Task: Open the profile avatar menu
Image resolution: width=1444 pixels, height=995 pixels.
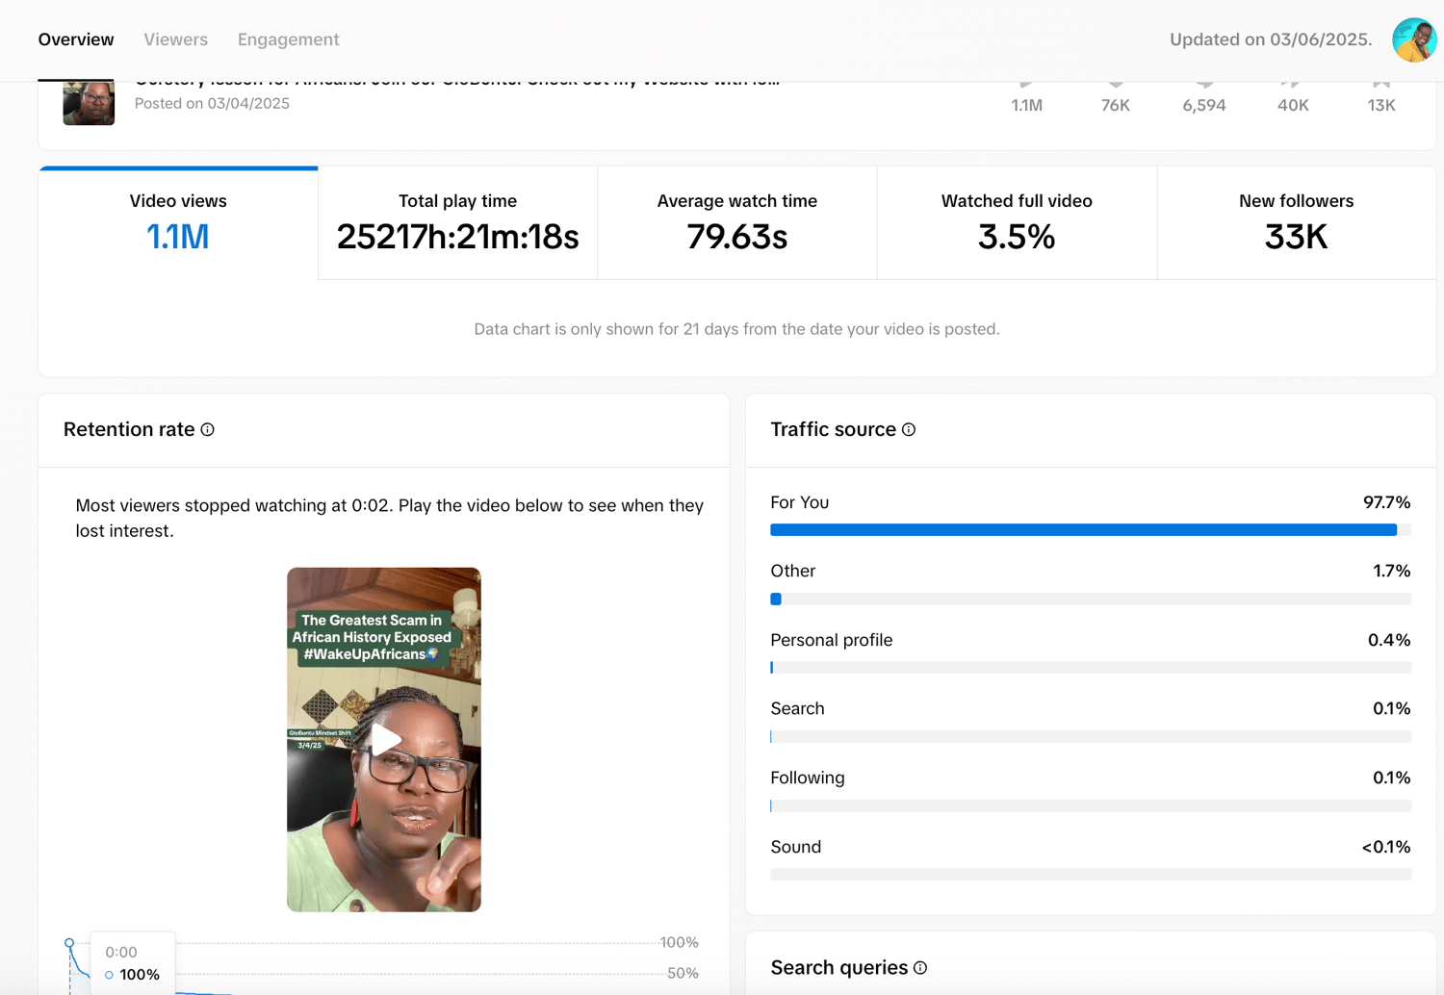Action: 1414,39
